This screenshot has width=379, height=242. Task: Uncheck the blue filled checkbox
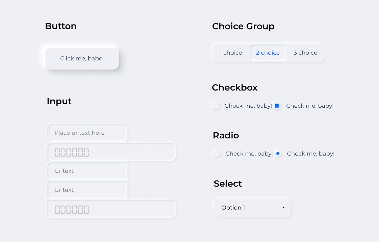pyautogui.click(x=277, y=106)
